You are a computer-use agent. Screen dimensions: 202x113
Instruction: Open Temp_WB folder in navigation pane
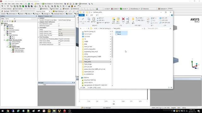tap(87, 59)
